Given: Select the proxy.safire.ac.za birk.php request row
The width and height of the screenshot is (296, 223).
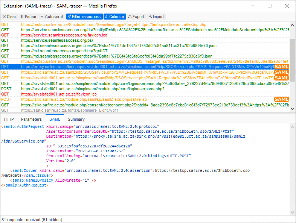Looking at the screenshot, I should coord(145,67).
